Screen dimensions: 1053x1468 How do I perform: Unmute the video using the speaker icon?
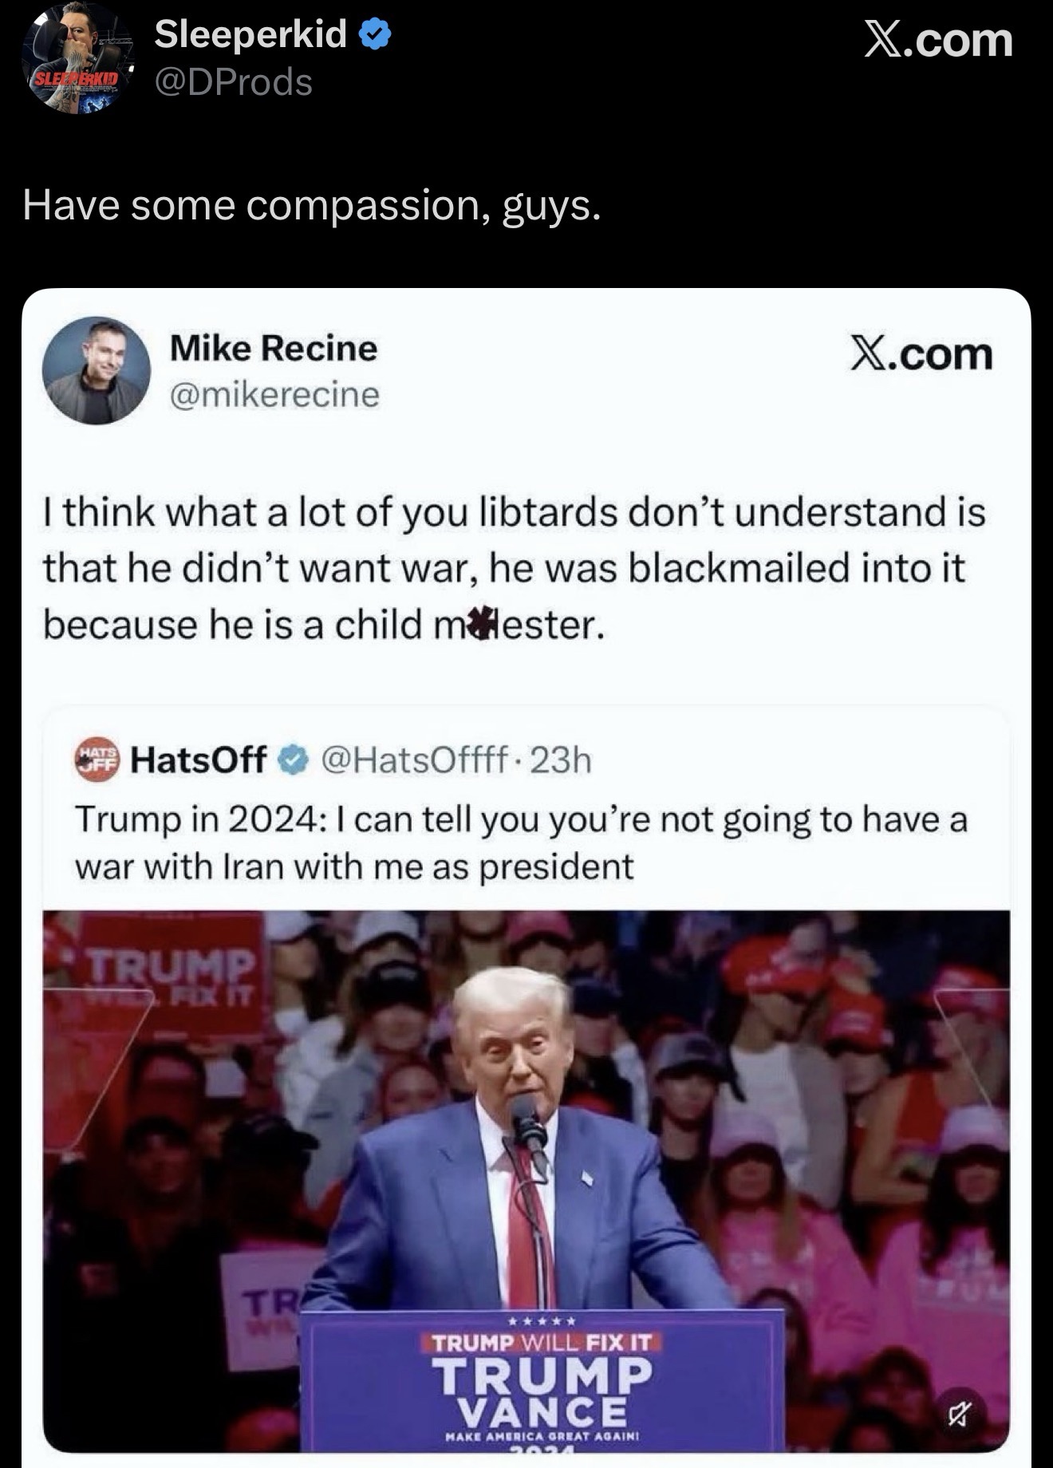(959, 1415)
